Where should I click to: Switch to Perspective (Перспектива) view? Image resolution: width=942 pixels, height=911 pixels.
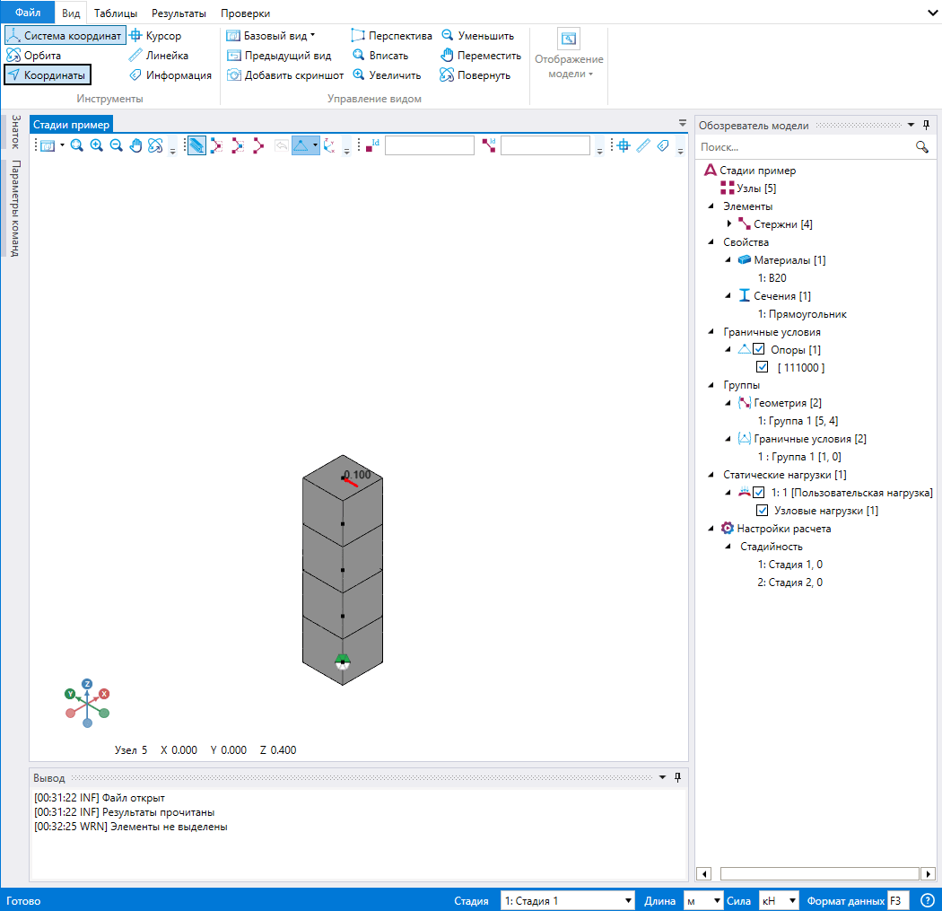[x=391, y=36]
